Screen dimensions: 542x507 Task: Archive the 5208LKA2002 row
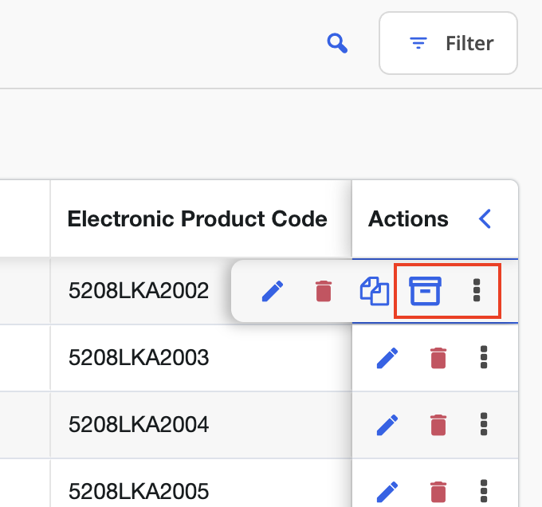tap(425, 291)
